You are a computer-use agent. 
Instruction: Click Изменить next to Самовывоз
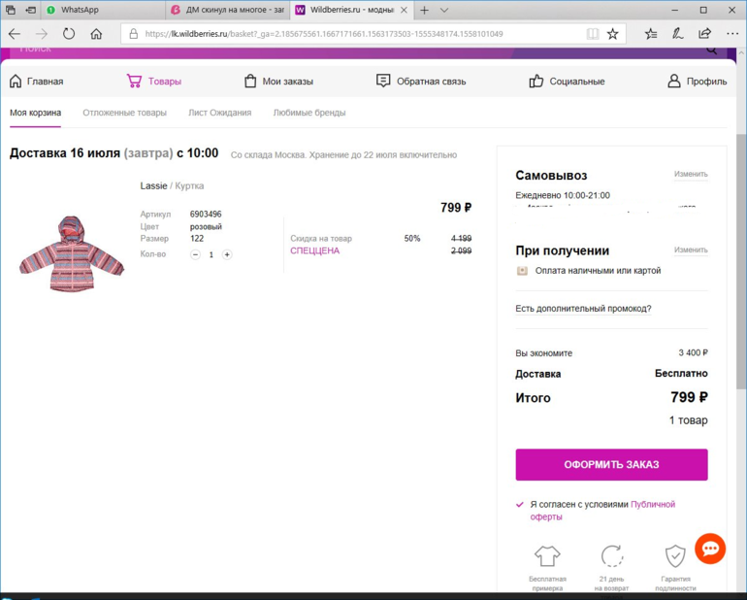coord(691,175)
